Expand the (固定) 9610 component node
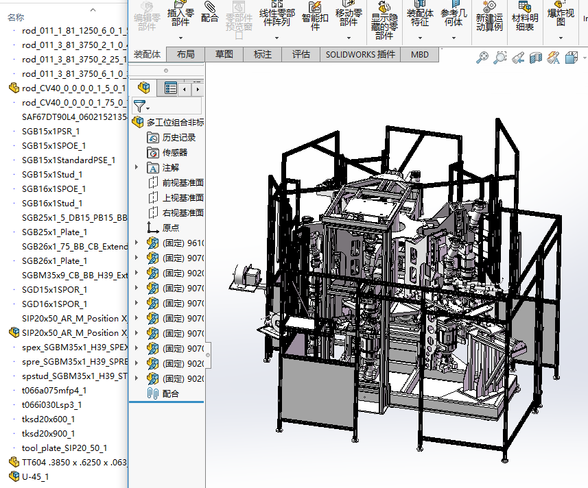 point(137,243)
